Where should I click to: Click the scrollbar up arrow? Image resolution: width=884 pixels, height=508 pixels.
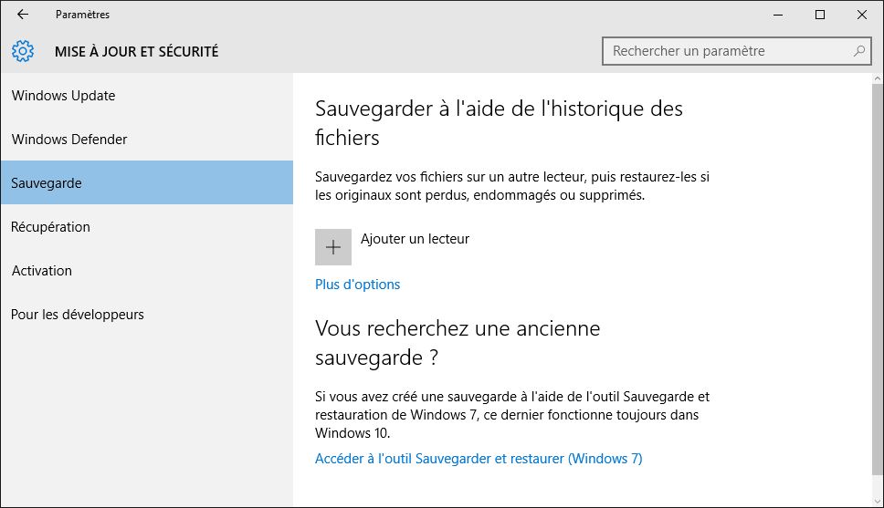click(876, 80)
